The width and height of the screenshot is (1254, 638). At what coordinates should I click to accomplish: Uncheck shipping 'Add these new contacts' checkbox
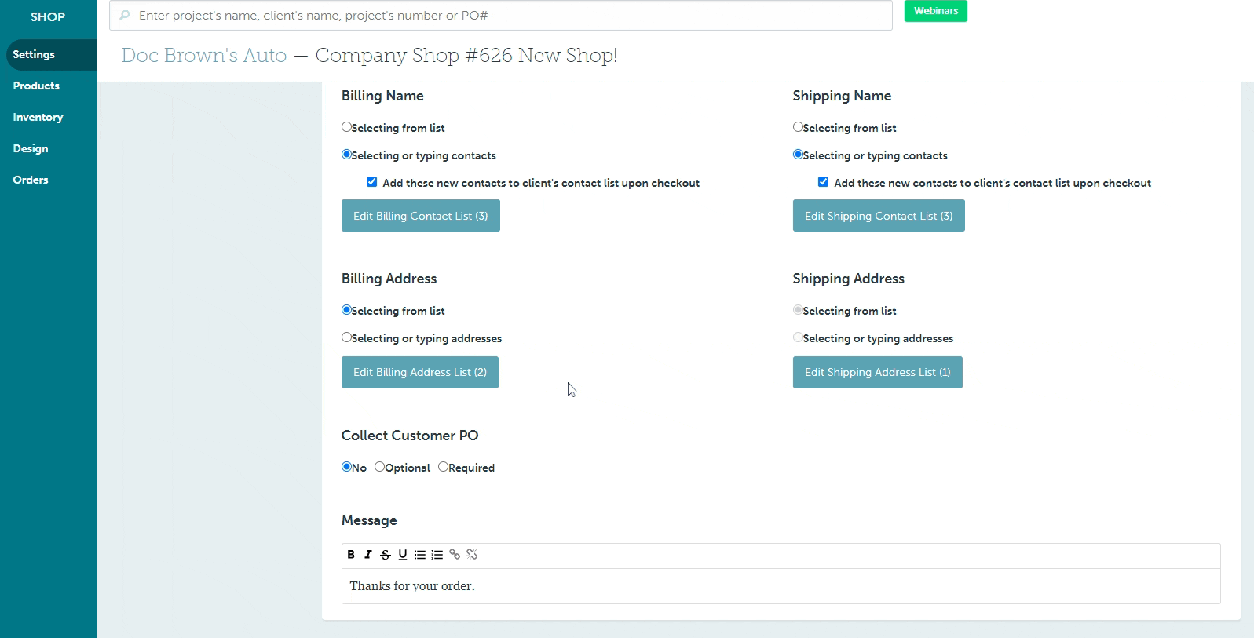click(x=823, y=182)
